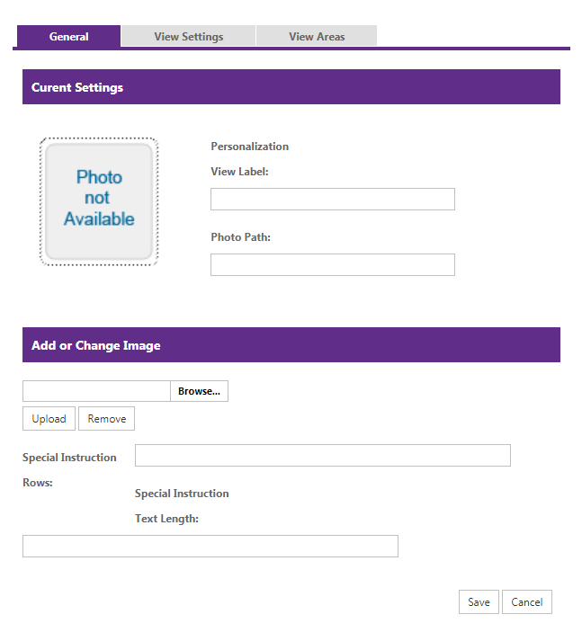Click the Photo not Available thumbnail
This screenshot has width=582, height=641.
click(x=99, y=200)
